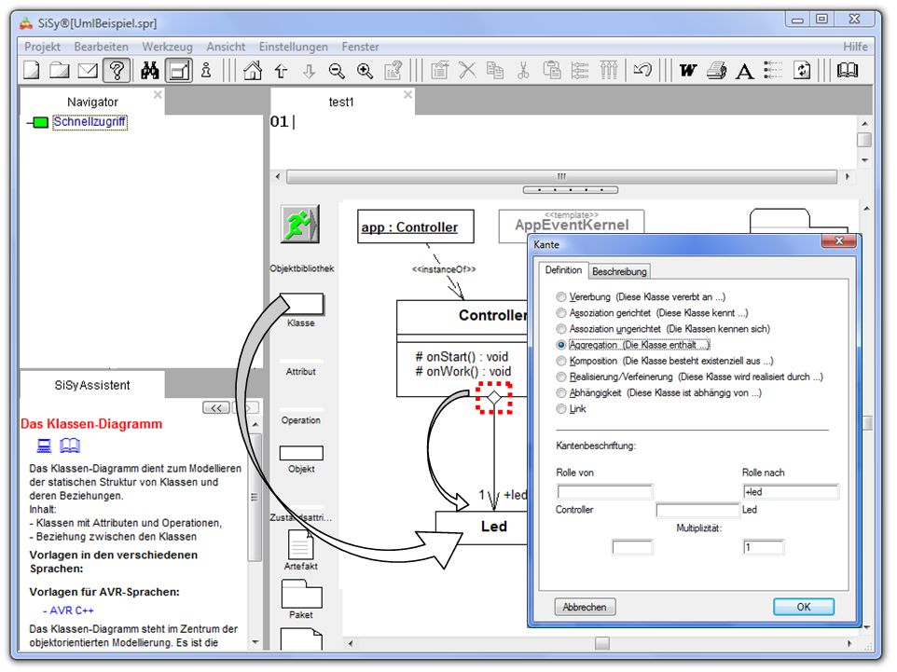This screenshot has height=672, width=897.
Task: Expand the Schnellzugriff tree node
Action: tap(39, 122)
